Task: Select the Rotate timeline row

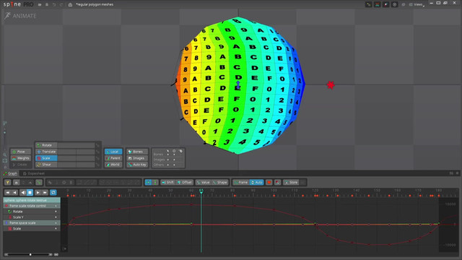Action: click(x=32, y=212)
